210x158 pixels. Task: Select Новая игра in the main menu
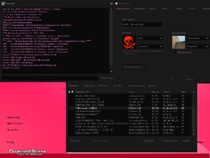tap(13, 118)
